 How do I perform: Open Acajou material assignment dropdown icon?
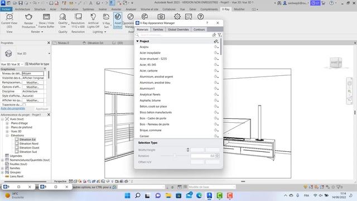coord(216,47)
